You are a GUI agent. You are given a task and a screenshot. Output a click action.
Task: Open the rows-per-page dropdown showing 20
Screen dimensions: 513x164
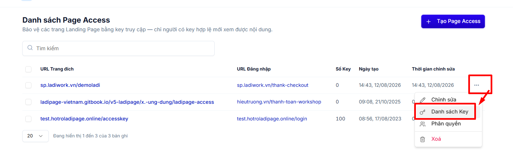(35, 136)
